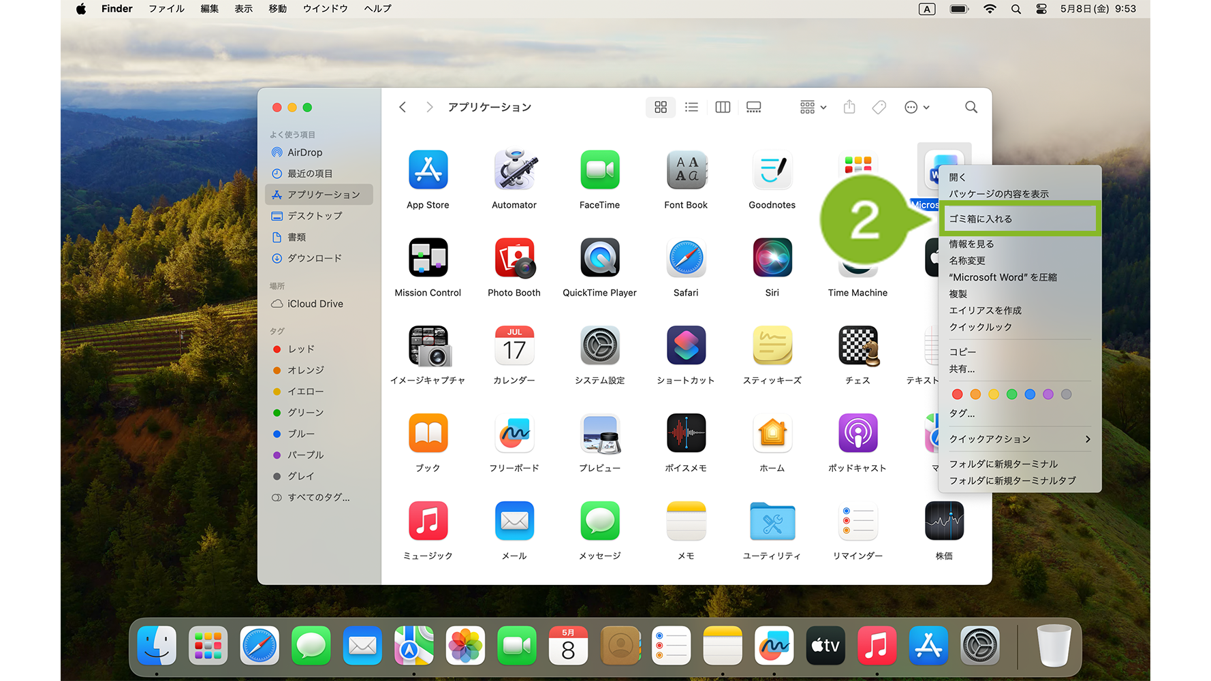Expand the クイックアクション submenu
The image size is (1211, 681).
(x=1020, y=439)
